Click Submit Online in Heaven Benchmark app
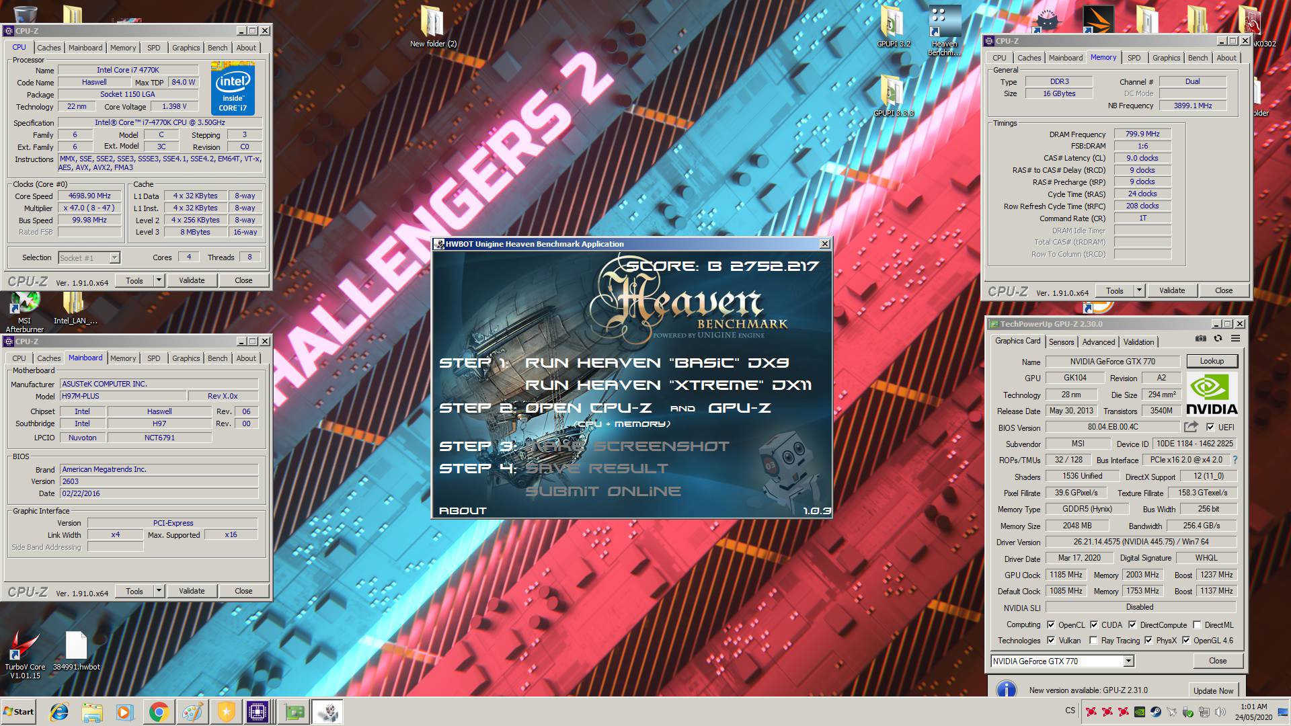Viewport: 1291px width, 726px height. click(603, 491)
